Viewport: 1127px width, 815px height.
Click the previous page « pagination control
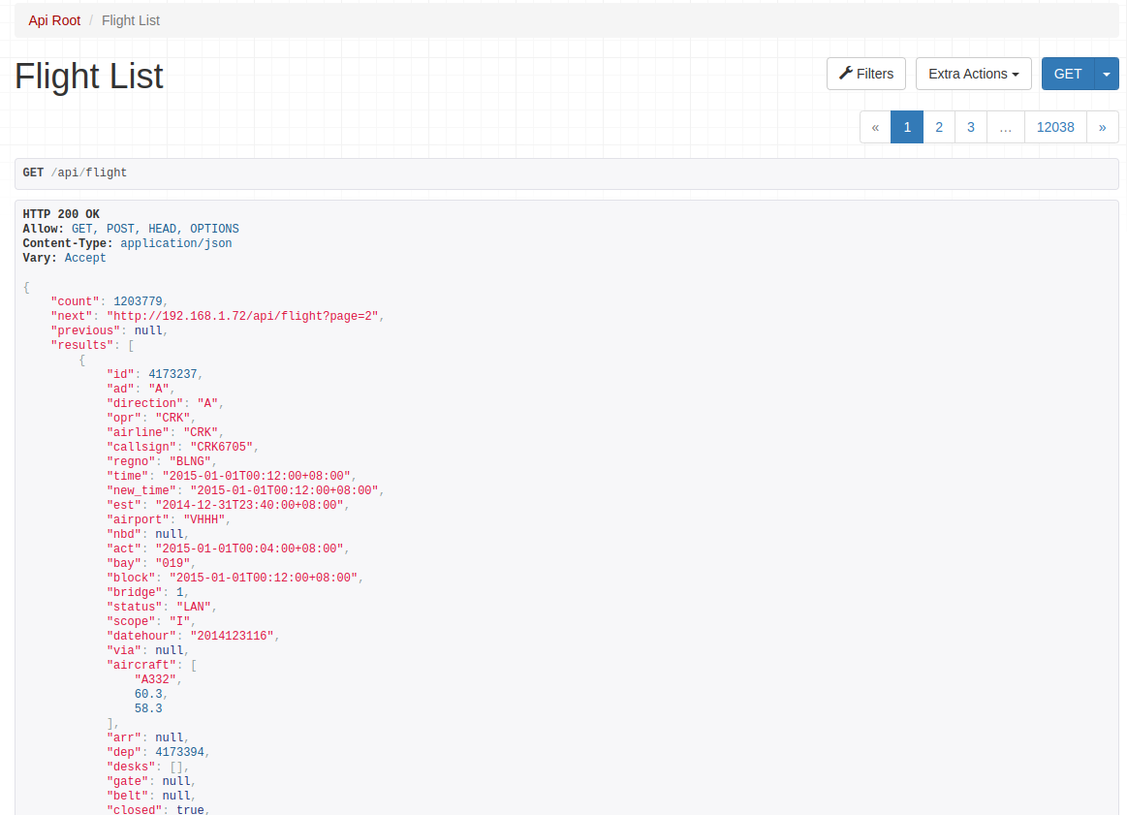pyautogui.click(x=875, y=127)
